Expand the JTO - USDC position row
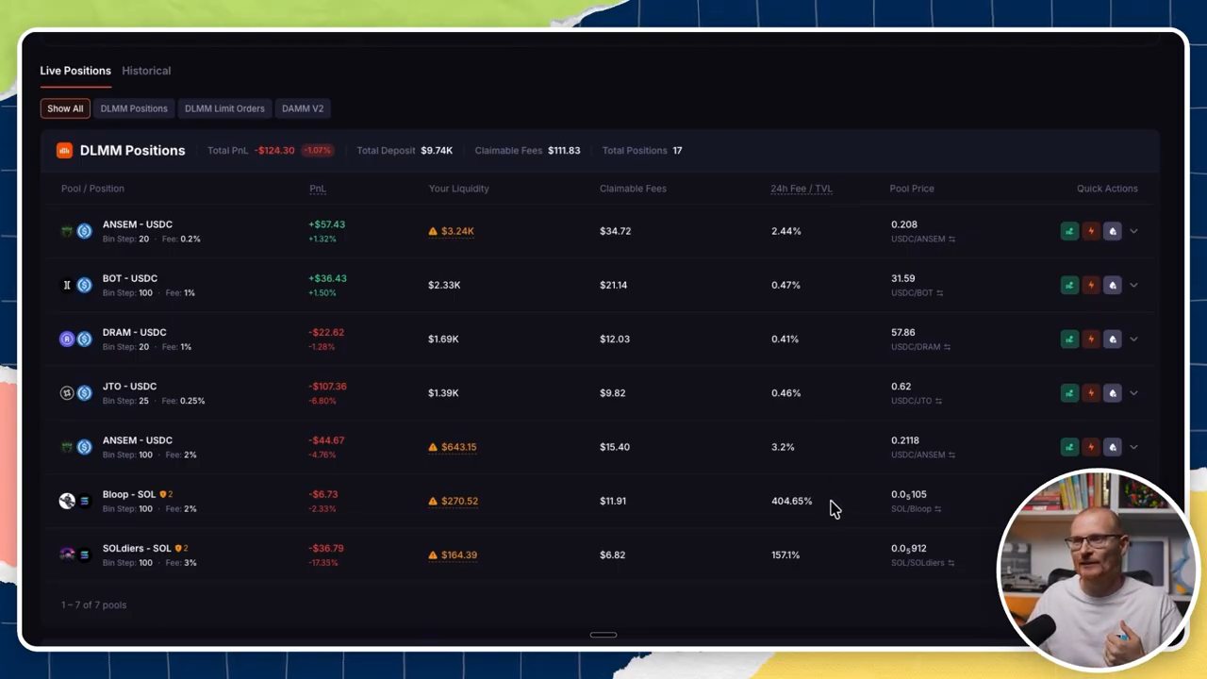Image resolution: width=1207 pixels, height=679 pixels. point(1133,392)
